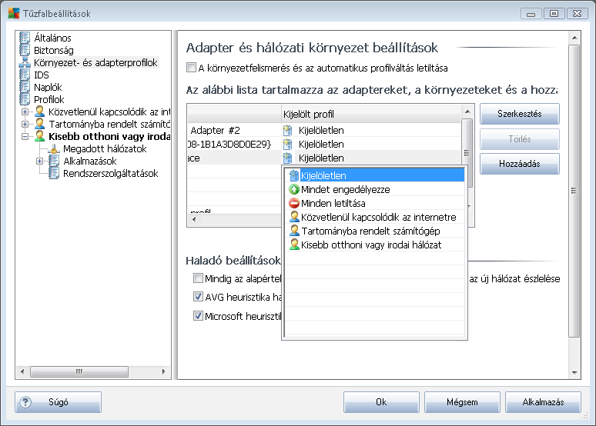Click icon beside Kisebb otthoni vagy irodai hálózat
Screen dimensions: 596x426
click(x=294, y=244)
